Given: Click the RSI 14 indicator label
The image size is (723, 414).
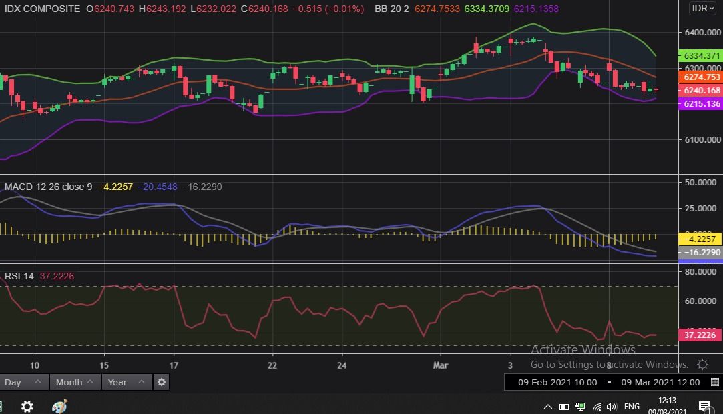Looking at the screenshot, I should coord(19,276).
